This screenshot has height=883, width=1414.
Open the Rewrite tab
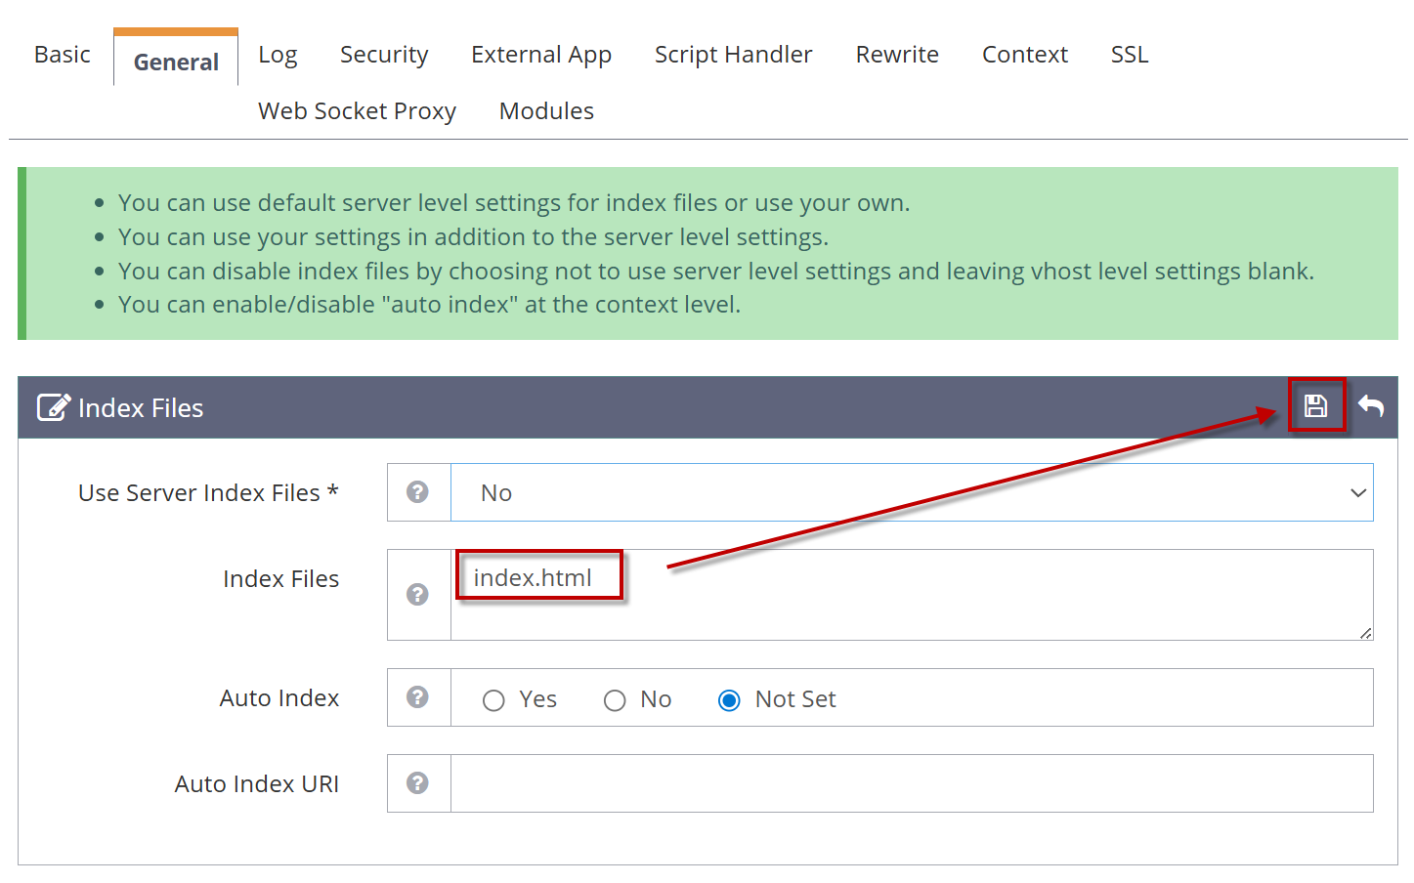click(x=896, y=55)
